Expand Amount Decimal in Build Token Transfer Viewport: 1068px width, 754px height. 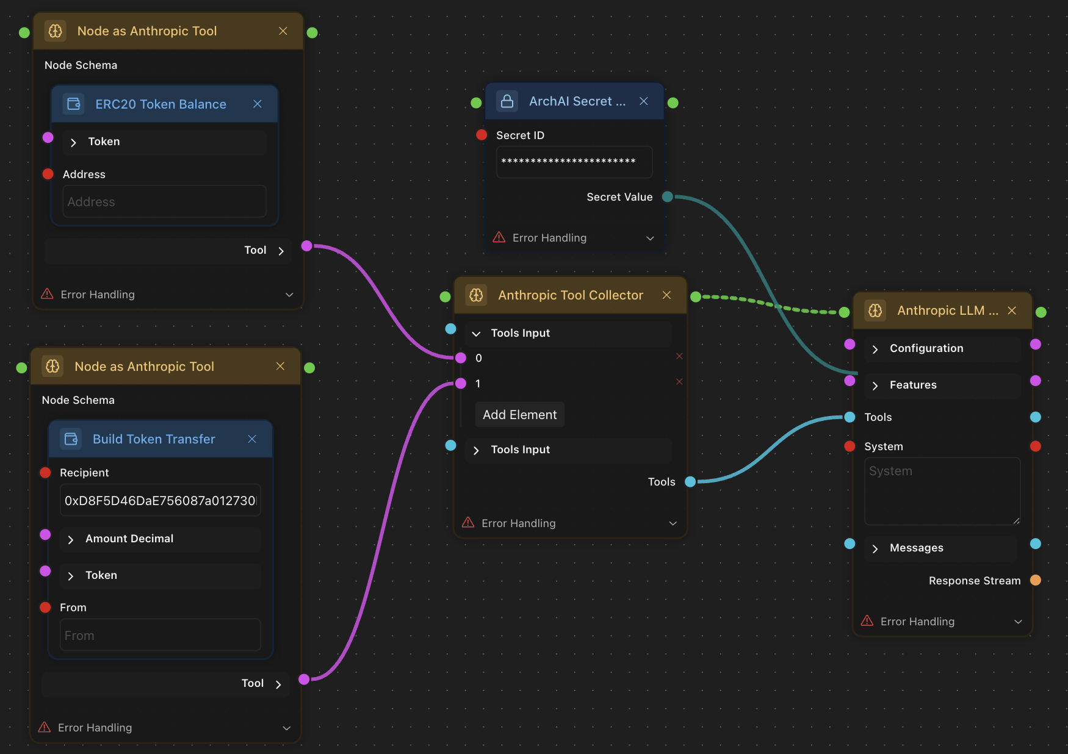coord(71,539)
